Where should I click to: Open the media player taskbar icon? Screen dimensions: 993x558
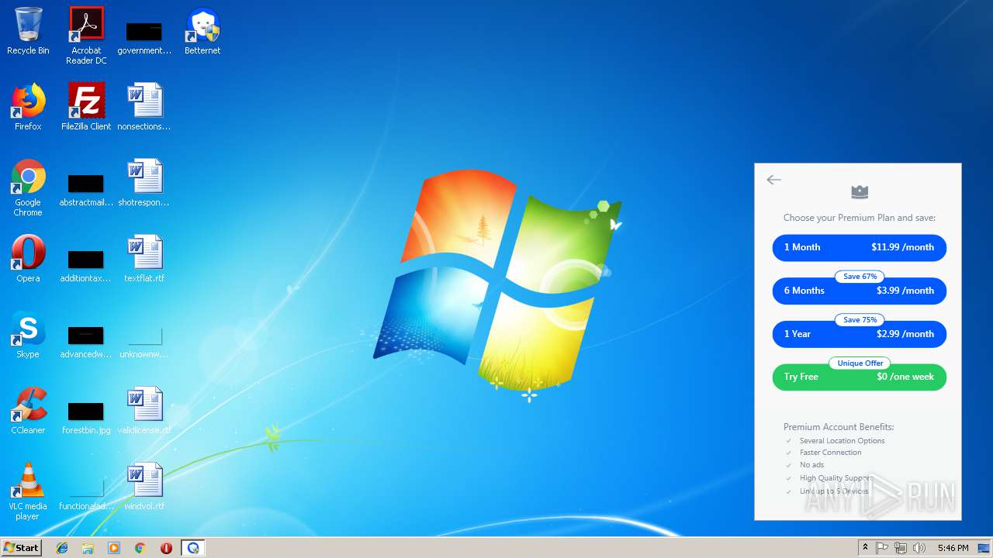point(114,548)
